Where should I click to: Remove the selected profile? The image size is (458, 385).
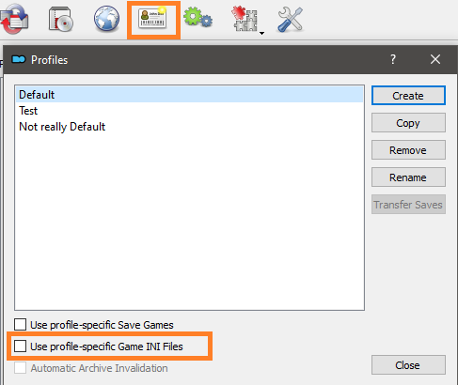coord(408,150)
